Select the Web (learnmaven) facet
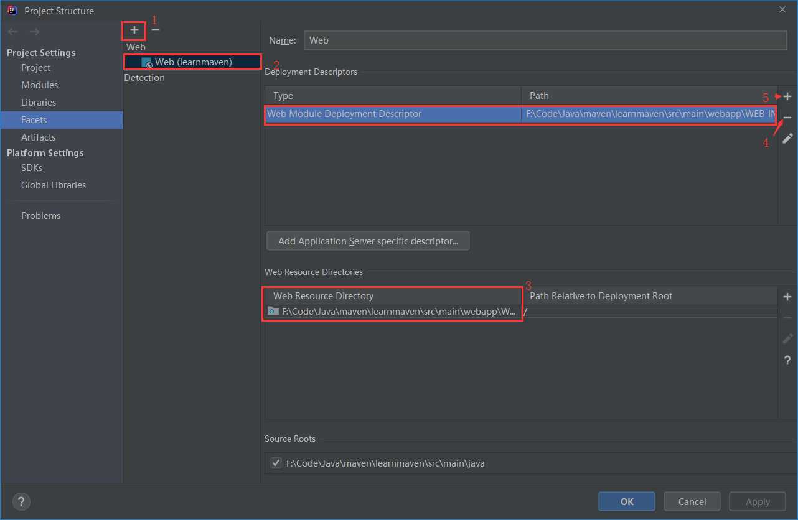Image resolution: width=798 pixels, height=520 pixels. pyautogui.click(x=193, y=62)
